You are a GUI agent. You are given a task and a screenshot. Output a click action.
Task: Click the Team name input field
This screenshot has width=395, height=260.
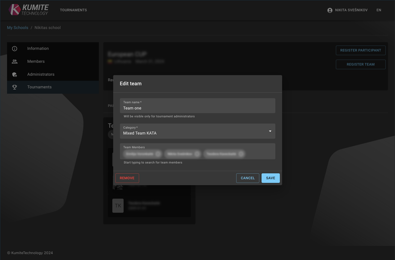(x=197, y=108)
